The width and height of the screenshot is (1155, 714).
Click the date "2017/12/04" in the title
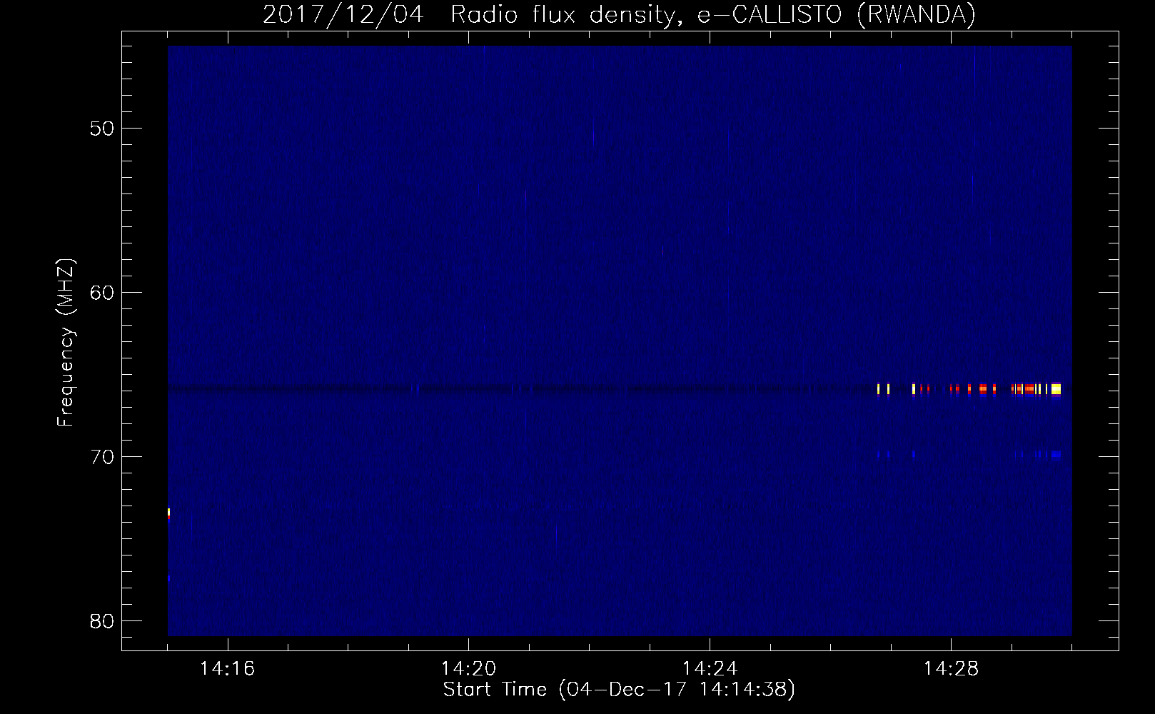pyautogui.click(x=346, y=14)
